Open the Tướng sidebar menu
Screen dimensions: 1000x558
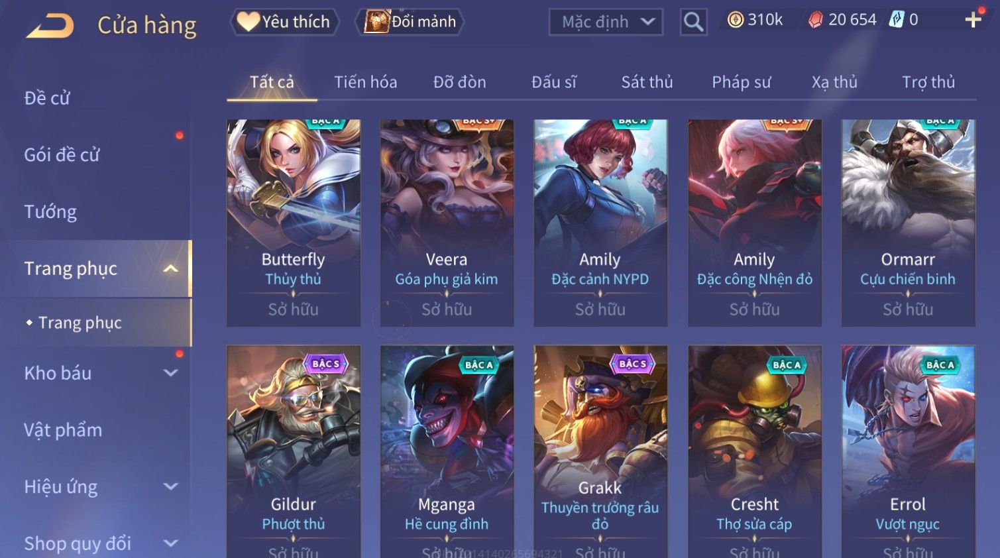(50, 212)
